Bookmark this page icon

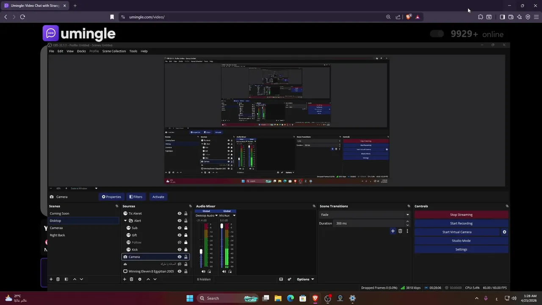[112, 17]
